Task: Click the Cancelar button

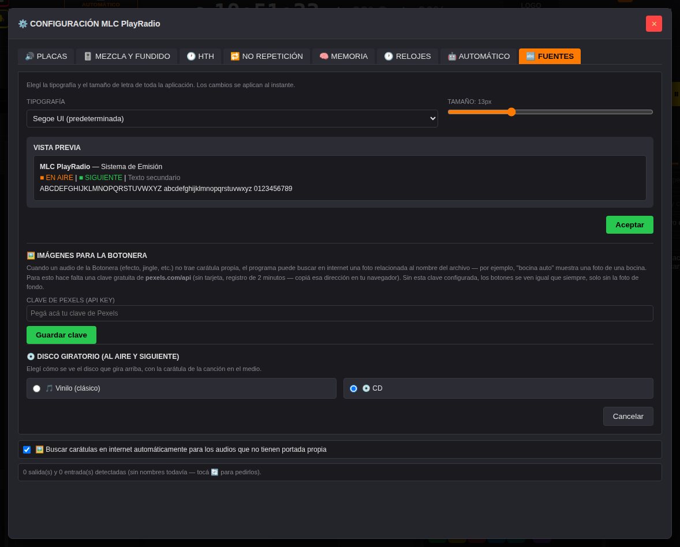Action: [628, 417]
